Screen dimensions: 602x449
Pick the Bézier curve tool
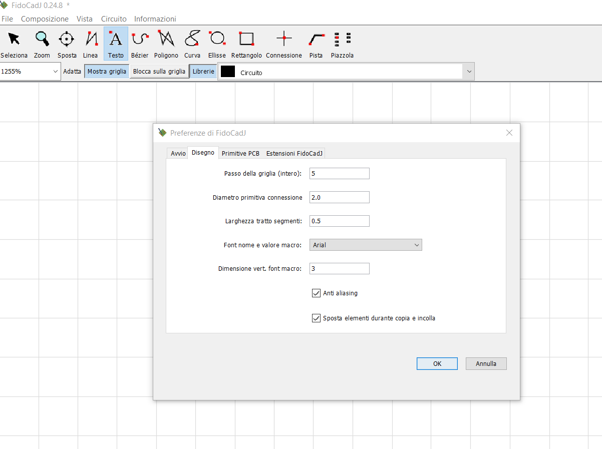[x=140, y=43]
